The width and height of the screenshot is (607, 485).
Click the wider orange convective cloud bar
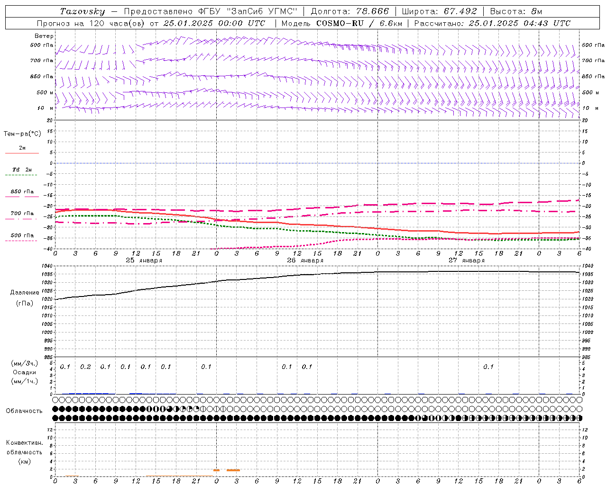coord(233,470)
